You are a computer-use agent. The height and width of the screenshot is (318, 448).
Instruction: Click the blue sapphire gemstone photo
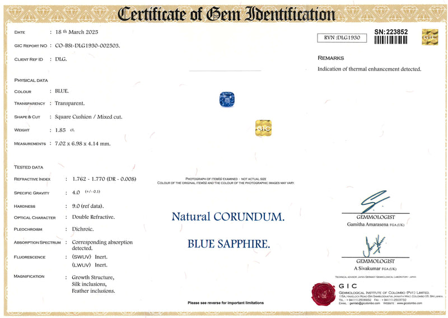(x=227, y=99)
